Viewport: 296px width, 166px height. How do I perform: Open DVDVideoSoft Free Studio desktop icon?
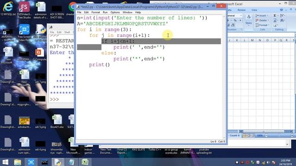click(x=24, y=10)
